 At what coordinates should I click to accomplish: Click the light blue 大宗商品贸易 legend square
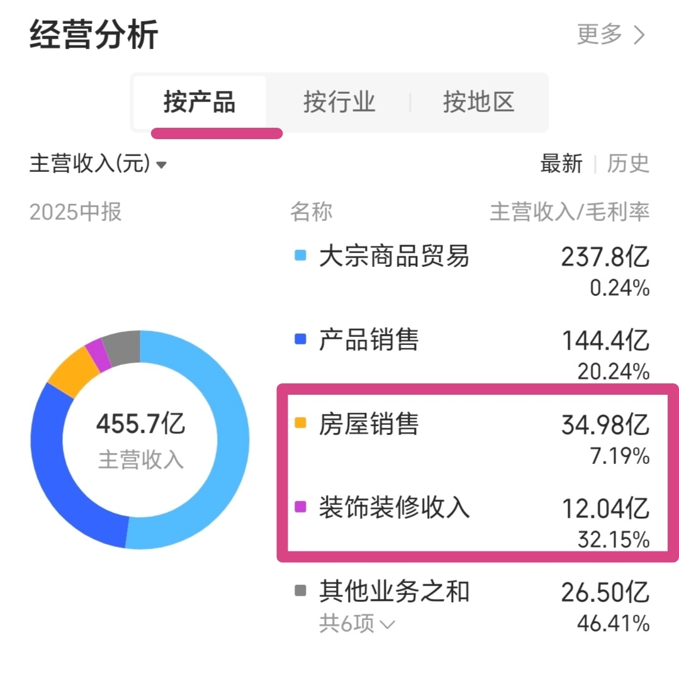coord(301,256)
